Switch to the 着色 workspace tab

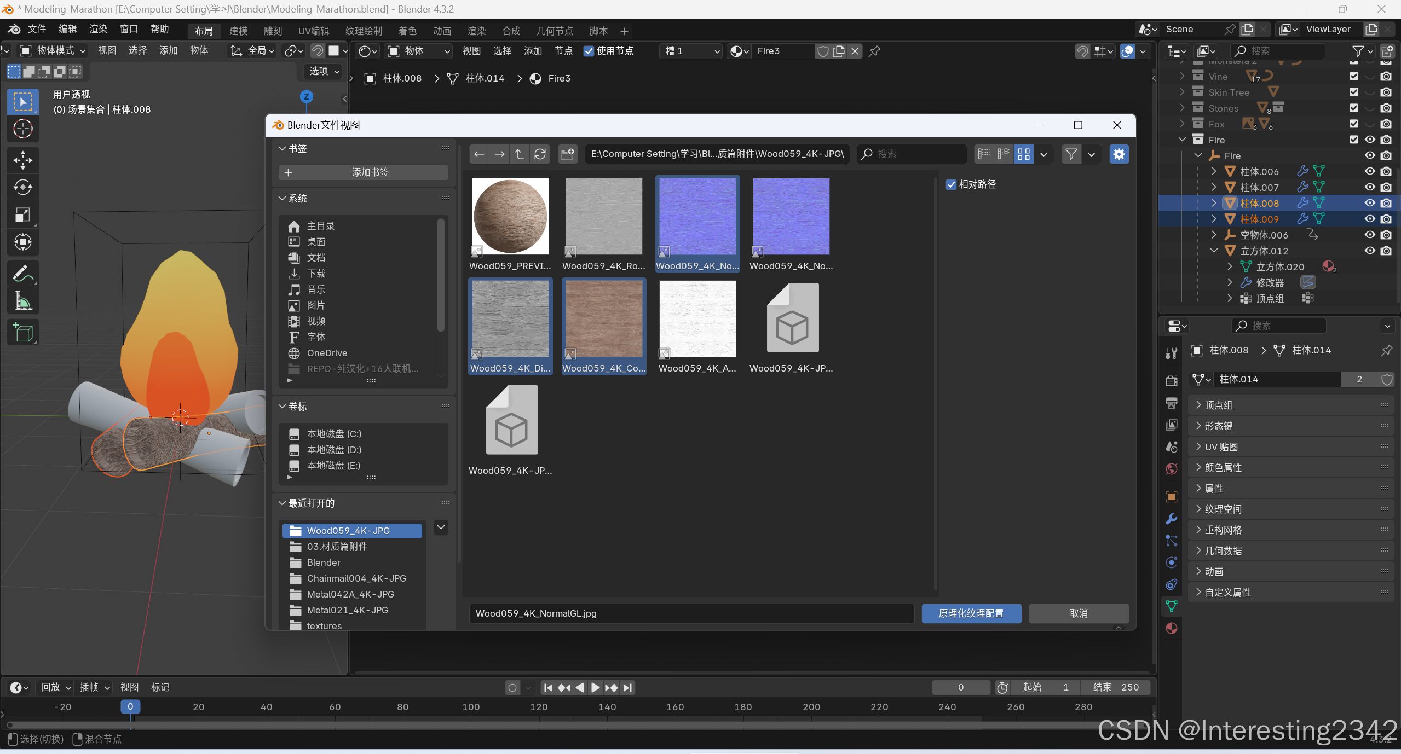tap(407, 31)
